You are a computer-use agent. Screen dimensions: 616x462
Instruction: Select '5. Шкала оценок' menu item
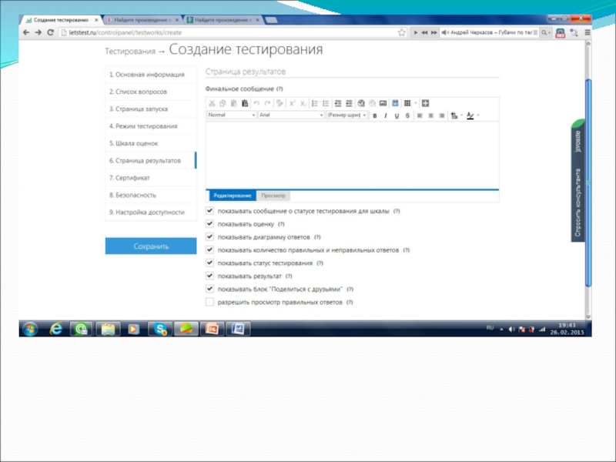point(151,143)
